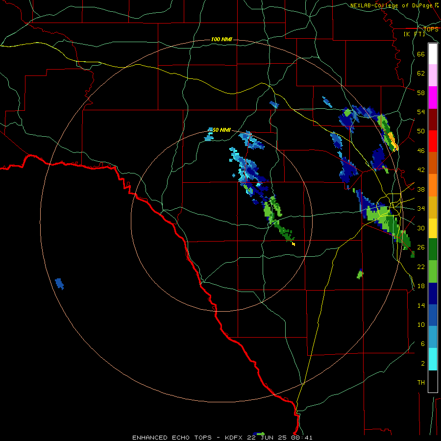441x441 pixels.
Task: Click the '18' legend value
Action: (421, 286)
